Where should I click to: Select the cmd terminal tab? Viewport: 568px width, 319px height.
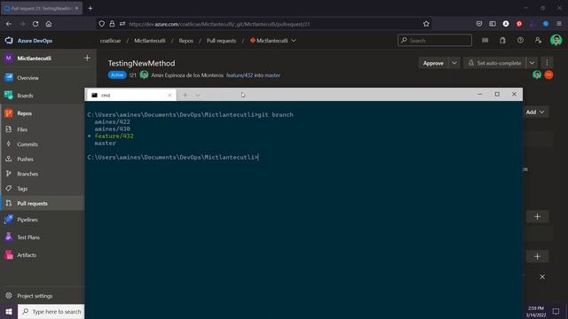[x=130, y=95]
